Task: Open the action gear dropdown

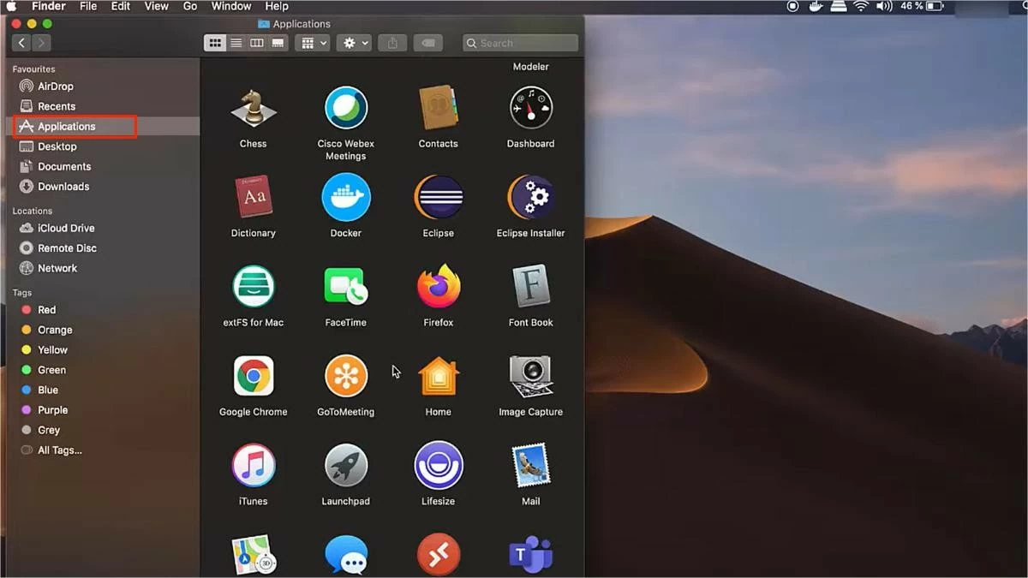Action: 354,42
